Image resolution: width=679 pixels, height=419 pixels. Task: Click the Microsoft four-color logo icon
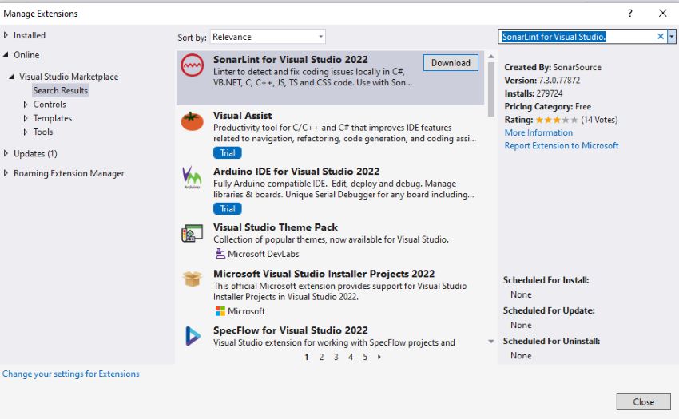point(220,311)
